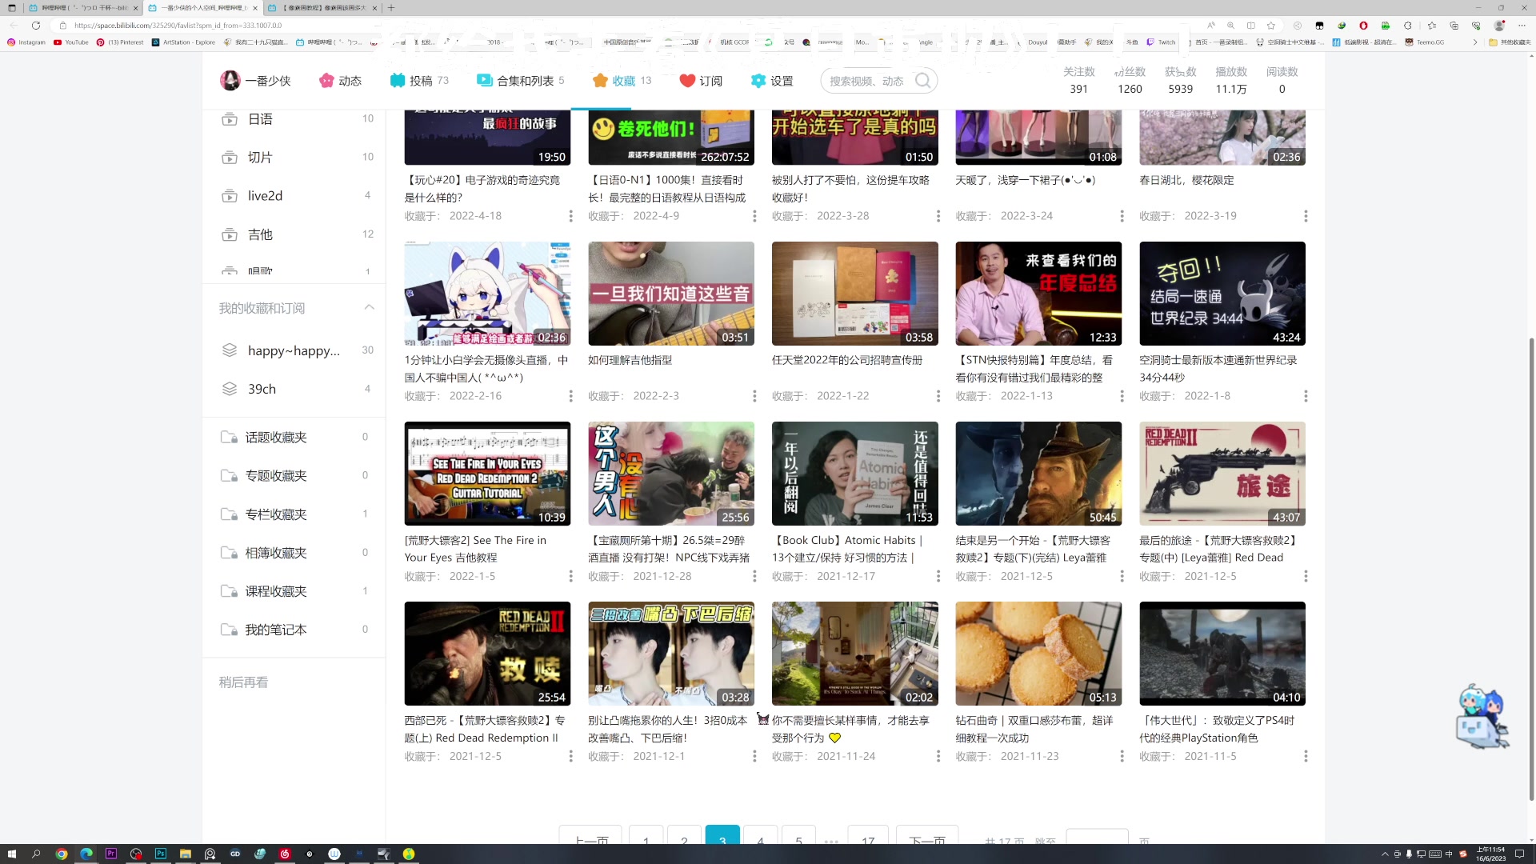Image resolution: width=1536 pixels, height=864 pixels.
Task: Open more options for 空洞骑士 speedrun video
Action: pos(1306,396)
